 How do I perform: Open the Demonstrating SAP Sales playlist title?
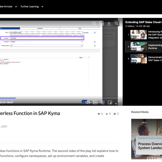click(155, 59)
